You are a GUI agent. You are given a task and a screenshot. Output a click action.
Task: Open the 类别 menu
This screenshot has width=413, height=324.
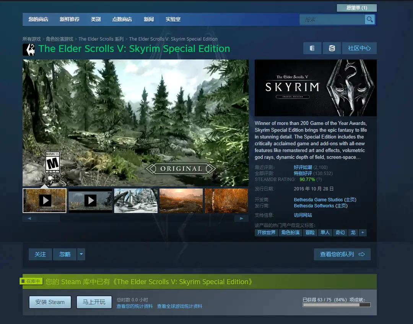(x=96, y=19)
